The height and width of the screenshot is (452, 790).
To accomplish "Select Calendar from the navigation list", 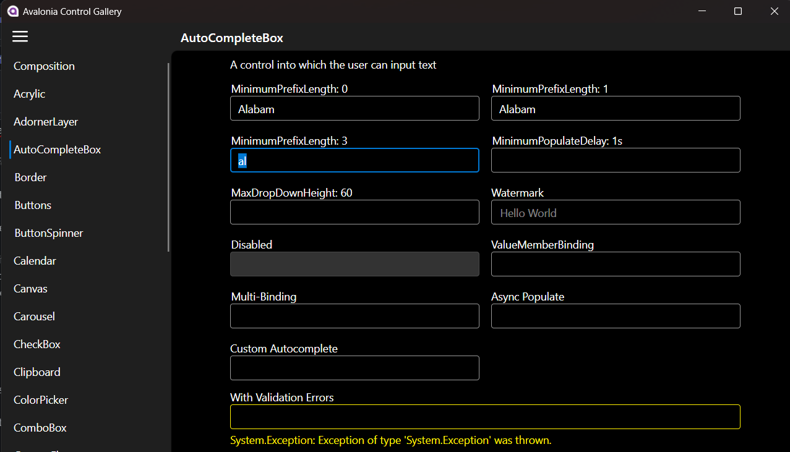I will pyautogui.click(x=34, y=260).
